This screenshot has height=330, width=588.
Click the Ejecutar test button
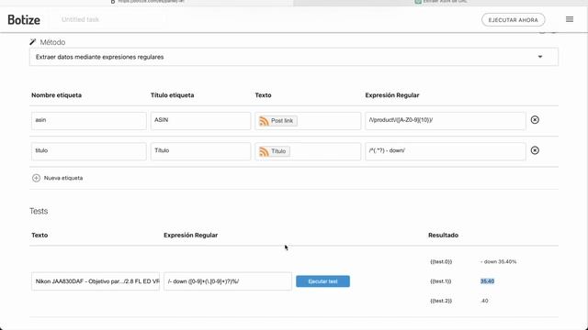pos(322,281)
